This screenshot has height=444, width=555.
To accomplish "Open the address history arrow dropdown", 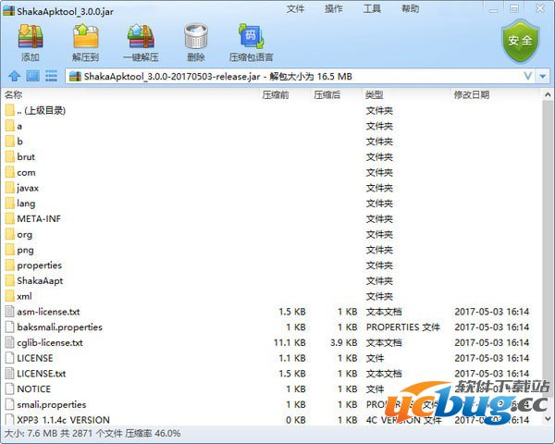I will tap(543, 76).
